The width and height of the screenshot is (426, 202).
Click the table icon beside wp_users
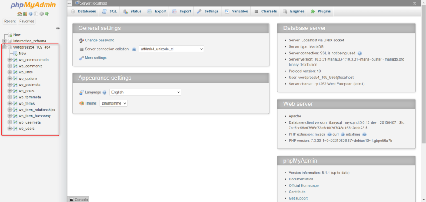15,129
